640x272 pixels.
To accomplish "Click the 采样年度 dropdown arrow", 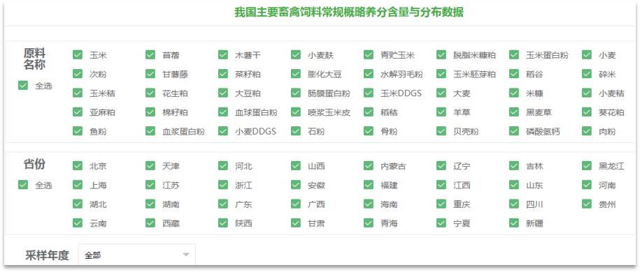I will click(x=186, y=255).
